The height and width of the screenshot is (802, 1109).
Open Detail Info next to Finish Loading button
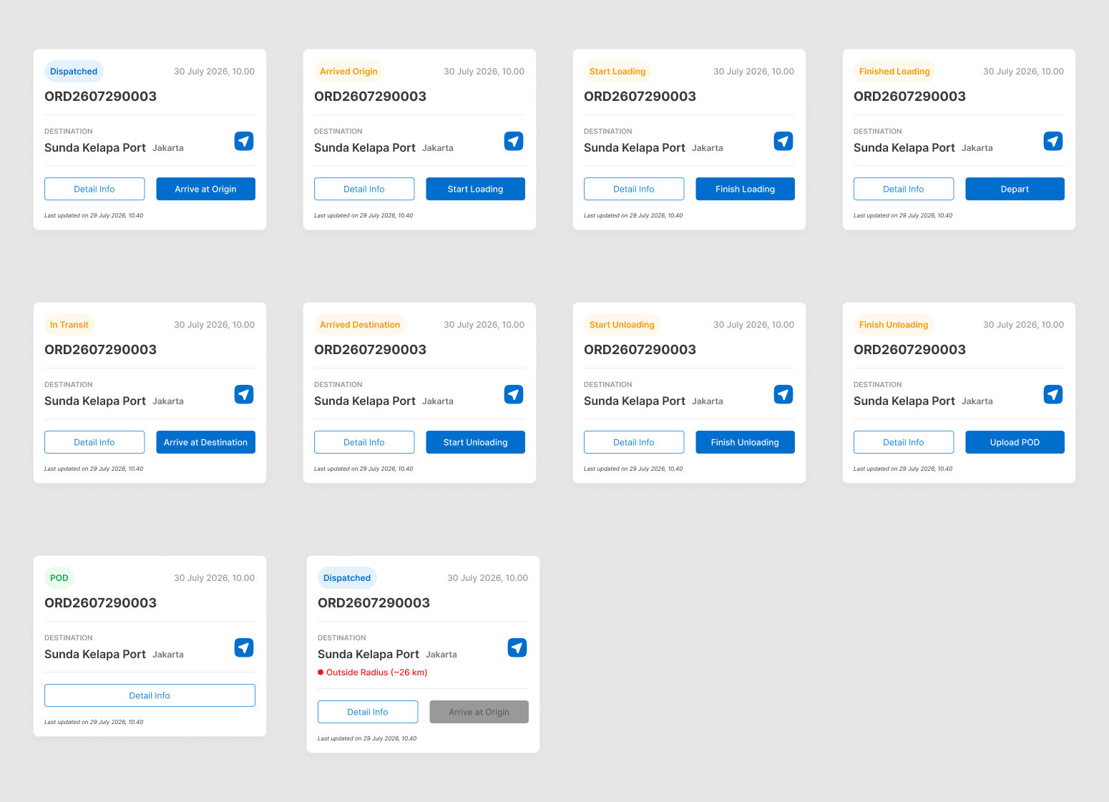(x=634, y=189)
